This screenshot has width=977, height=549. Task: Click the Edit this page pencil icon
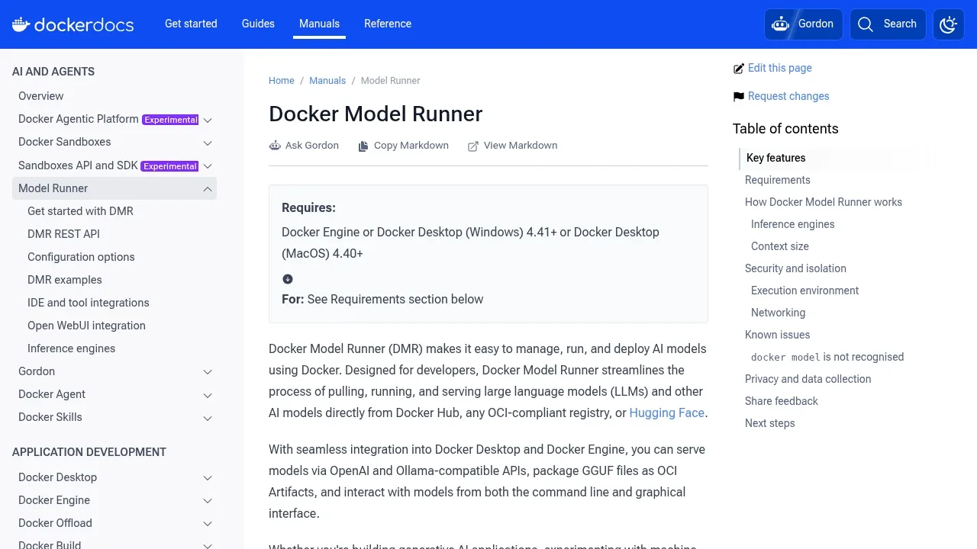[738, 69]
